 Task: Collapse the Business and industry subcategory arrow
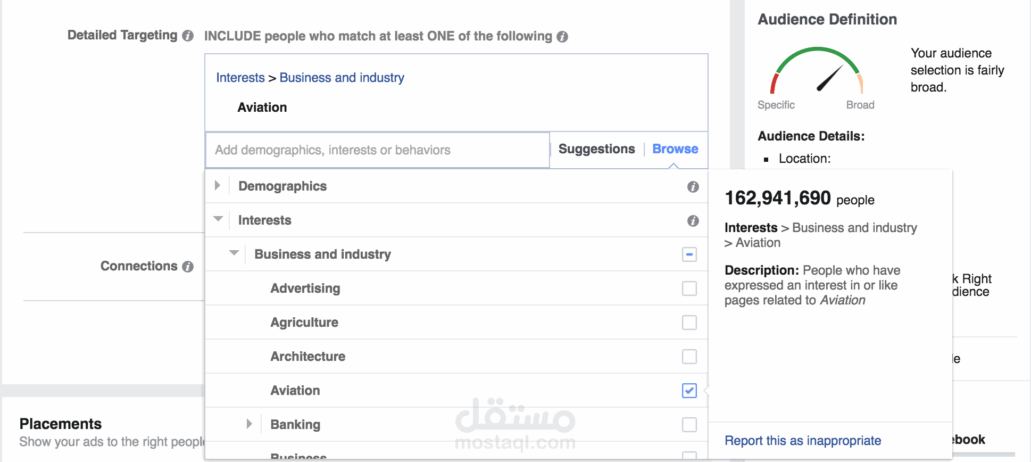tap(234, 253)
